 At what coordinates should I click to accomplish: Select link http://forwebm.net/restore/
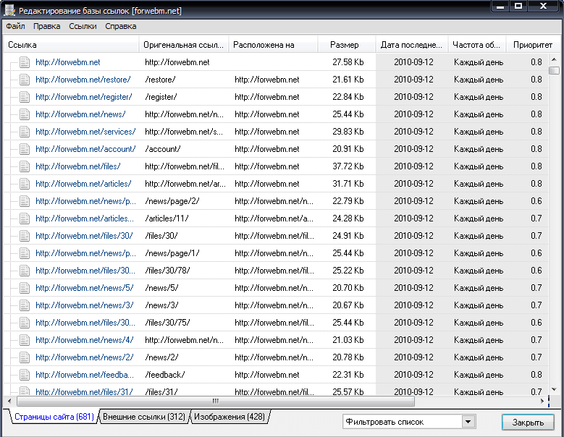pos(83,80)
